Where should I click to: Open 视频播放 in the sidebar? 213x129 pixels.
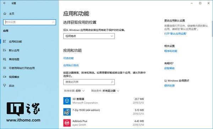(14, 77)
